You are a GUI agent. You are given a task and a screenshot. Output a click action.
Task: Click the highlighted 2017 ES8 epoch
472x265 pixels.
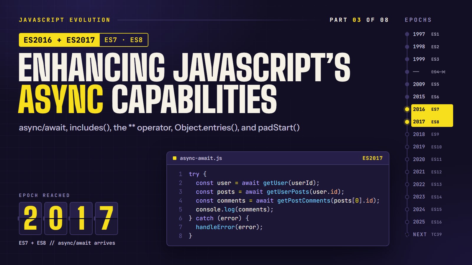pyautogui.click(x=429, y=122)
